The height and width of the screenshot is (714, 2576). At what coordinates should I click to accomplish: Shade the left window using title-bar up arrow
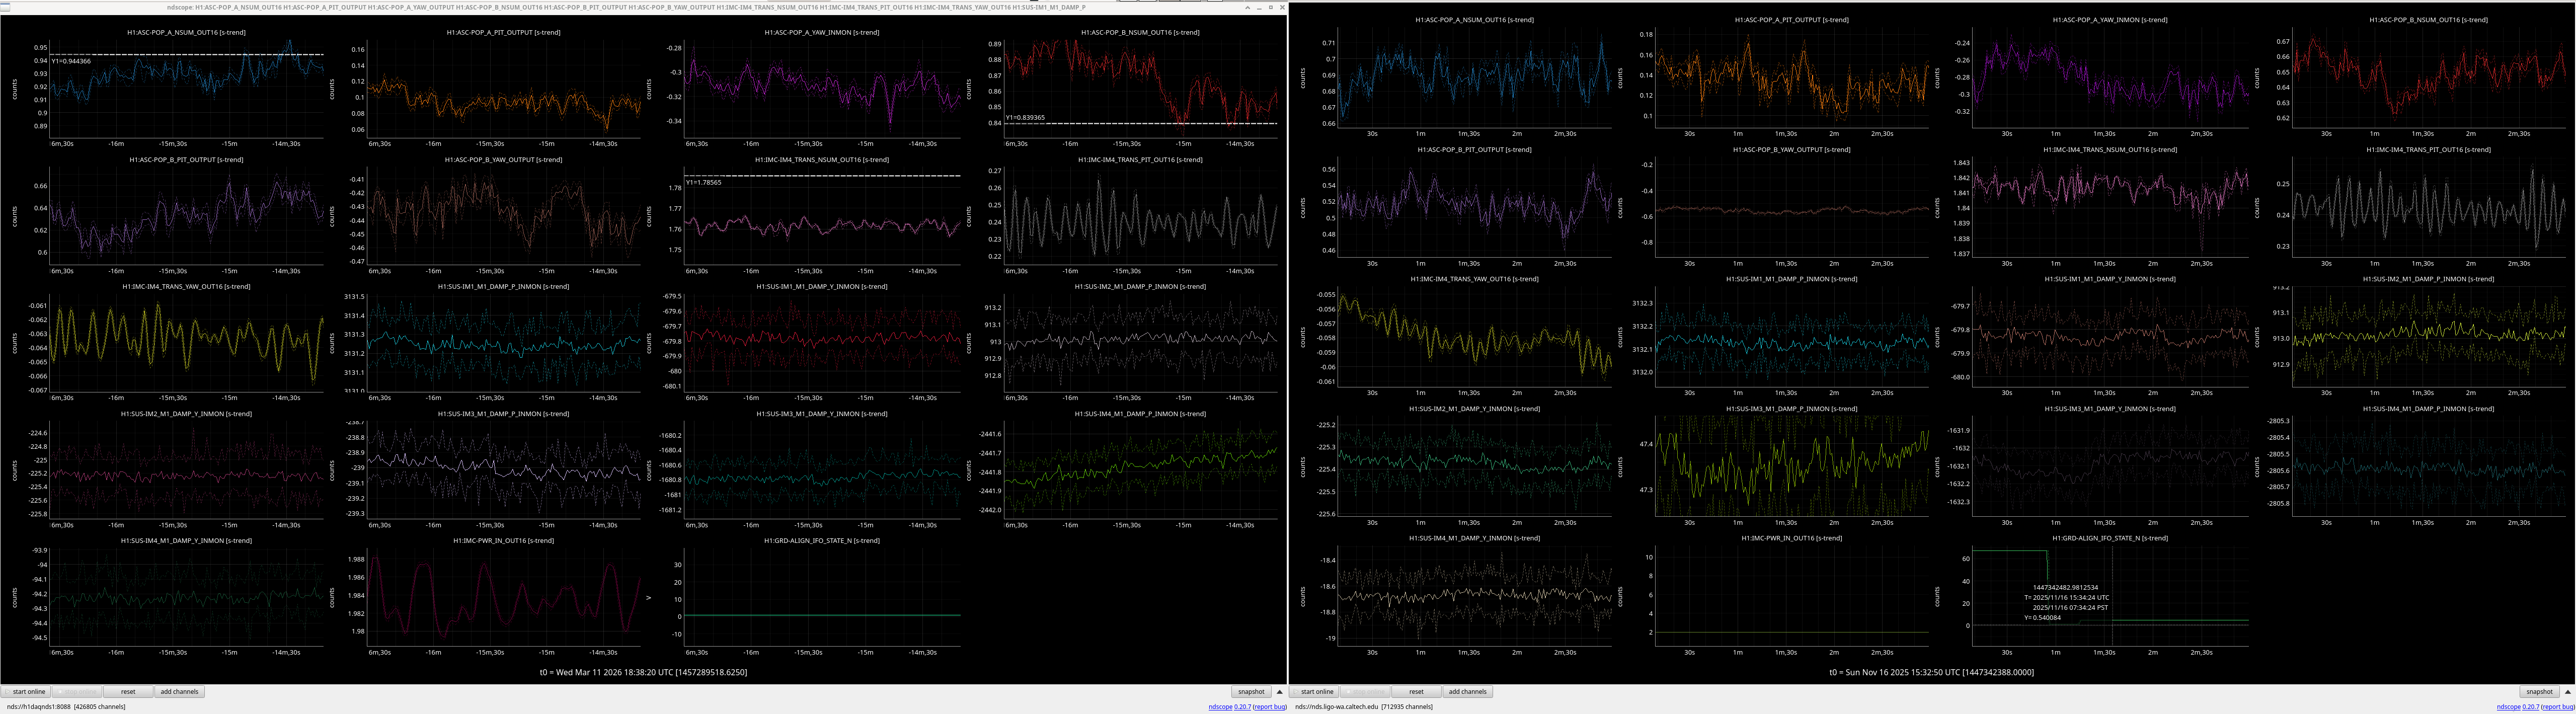(1247, 7)
